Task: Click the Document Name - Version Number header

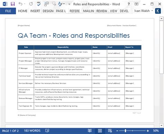Action: pos(122,25)
